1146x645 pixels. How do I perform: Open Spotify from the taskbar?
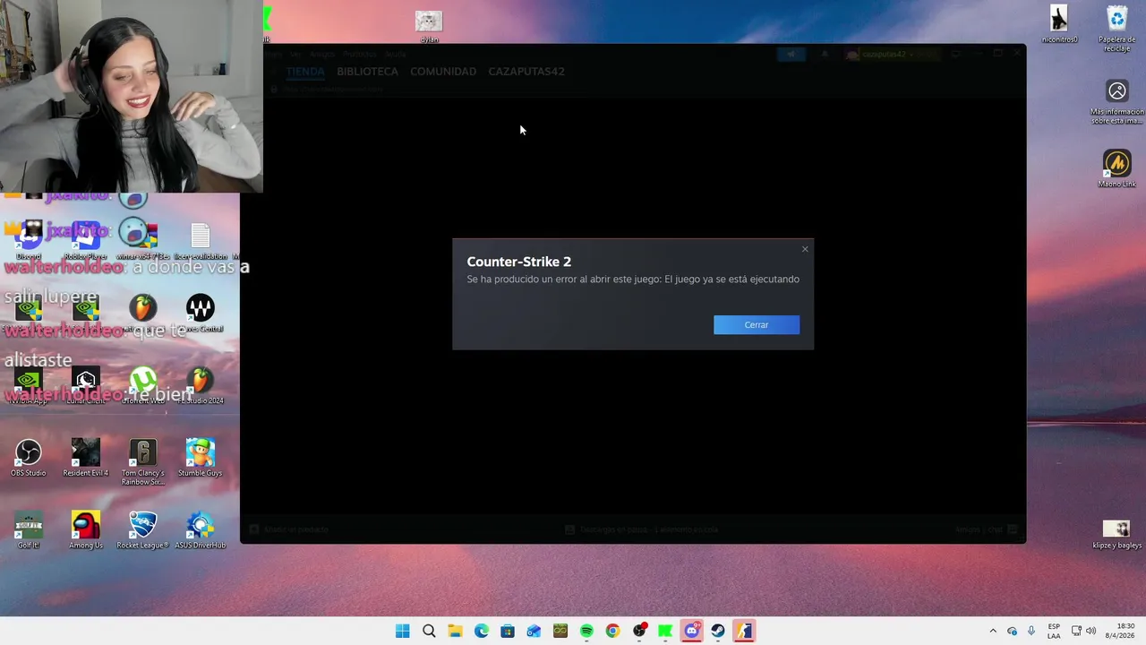[x=586, y=631]
